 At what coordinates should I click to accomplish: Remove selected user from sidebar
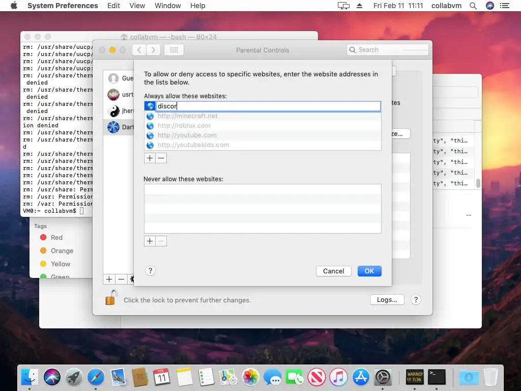(x=121, y=280)
